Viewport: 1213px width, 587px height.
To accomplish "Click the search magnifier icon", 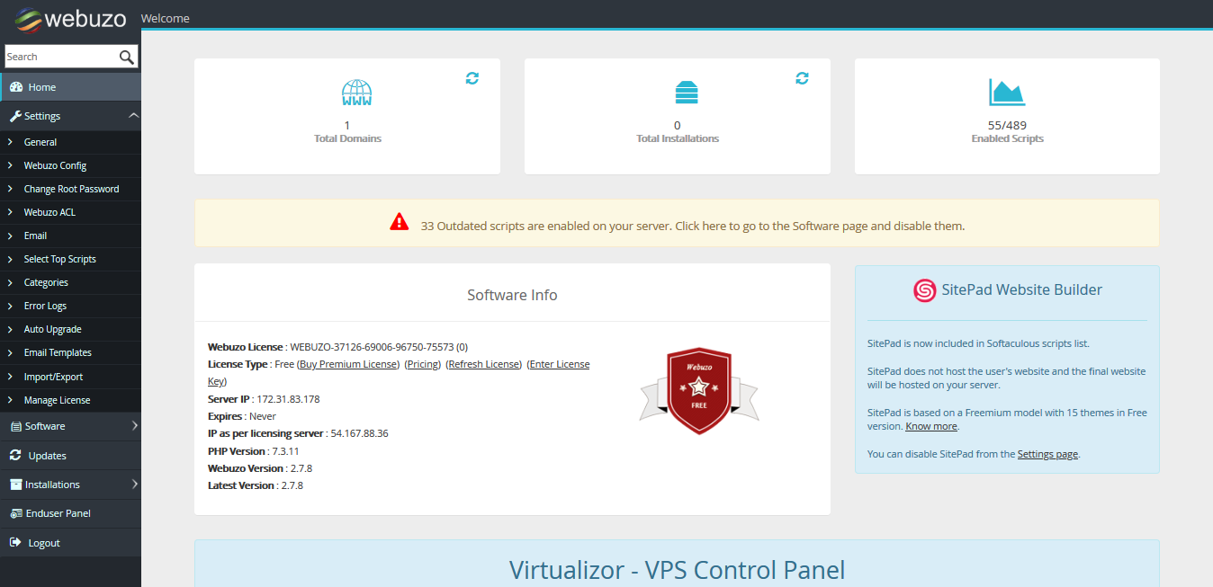I will 127,57.
